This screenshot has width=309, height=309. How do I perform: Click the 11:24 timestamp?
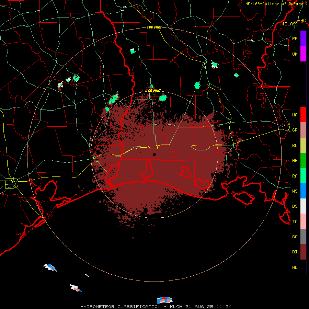pos(225,307)
